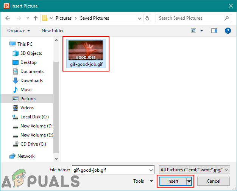Click the Network icon
237x191 pixels.
click(x=12, y=156)
